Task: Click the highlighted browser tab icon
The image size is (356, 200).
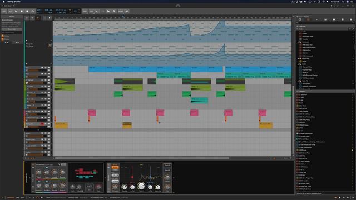Action: (308, 20)
